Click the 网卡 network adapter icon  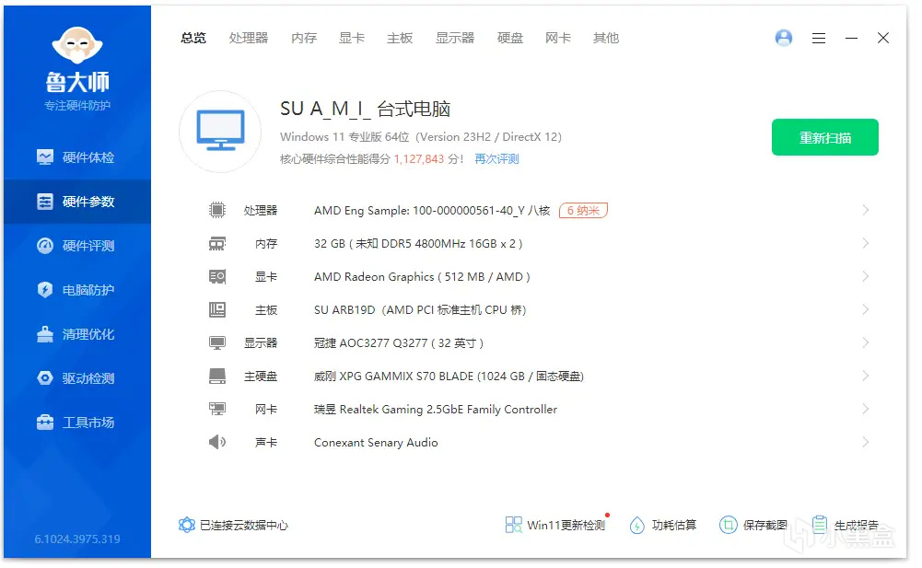tap(217, 409)
